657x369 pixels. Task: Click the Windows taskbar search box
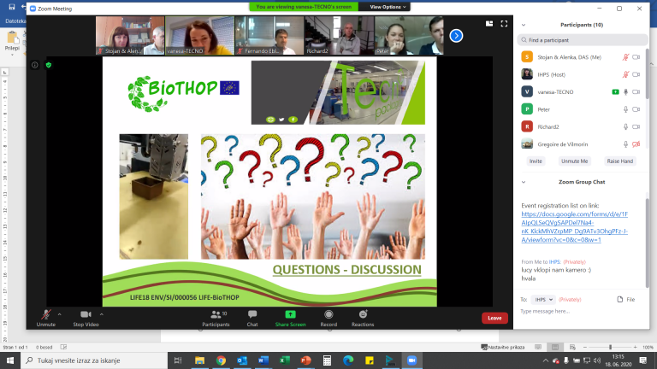tap(94, 360)
